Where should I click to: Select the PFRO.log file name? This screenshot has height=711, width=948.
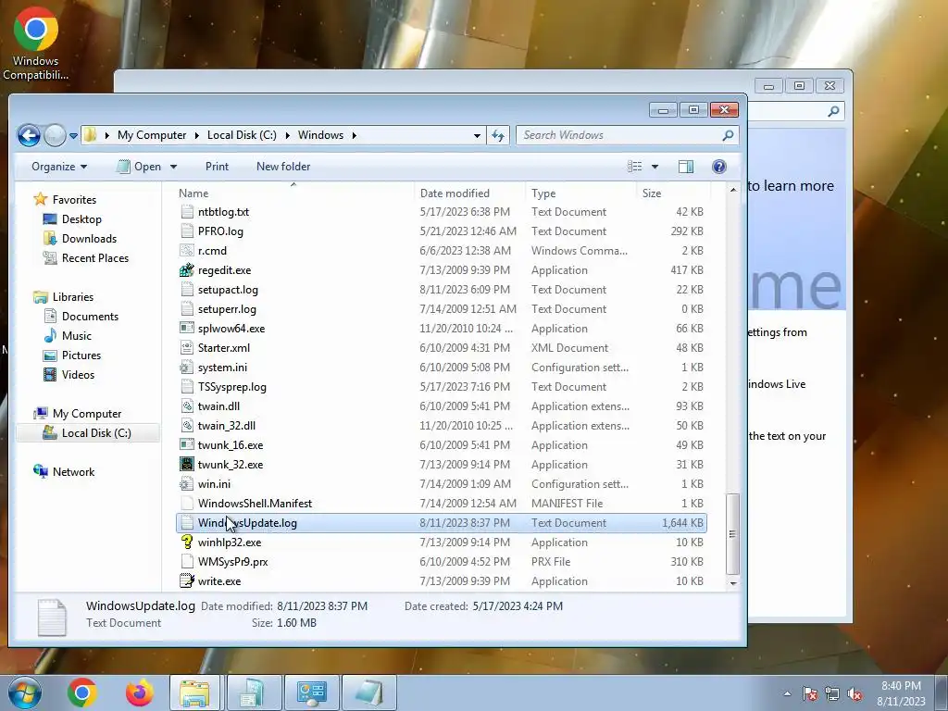click(220, 231)
